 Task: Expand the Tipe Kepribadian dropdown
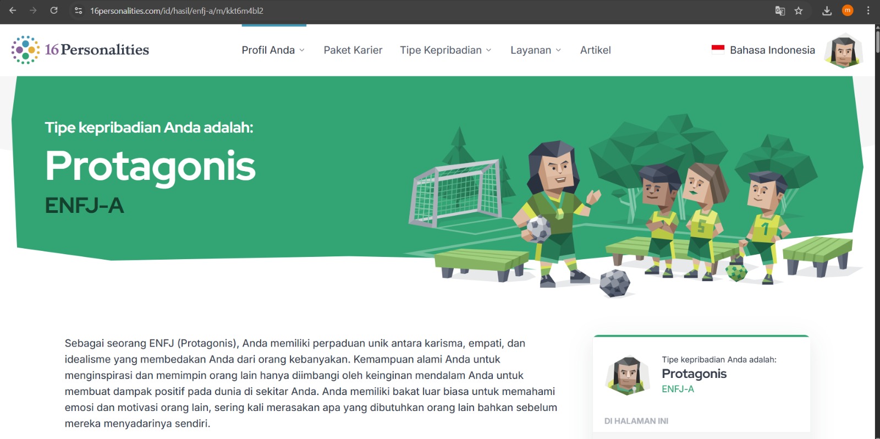point(446,50)
